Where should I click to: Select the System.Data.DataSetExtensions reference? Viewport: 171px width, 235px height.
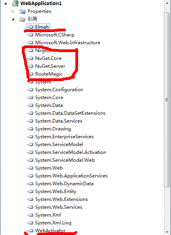70,113
